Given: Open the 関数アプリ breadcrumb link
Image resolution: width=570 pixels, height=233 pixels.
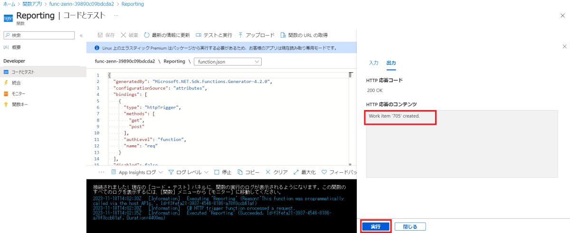Looking at the screenshot, I should (x=32, y=4).
